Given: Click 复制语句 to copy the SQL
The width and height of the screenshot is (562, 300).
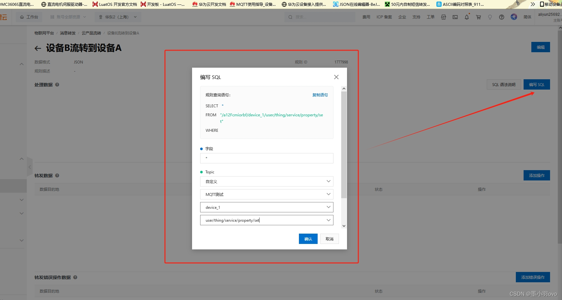Looking at the screenshot, I should (320, 95).
